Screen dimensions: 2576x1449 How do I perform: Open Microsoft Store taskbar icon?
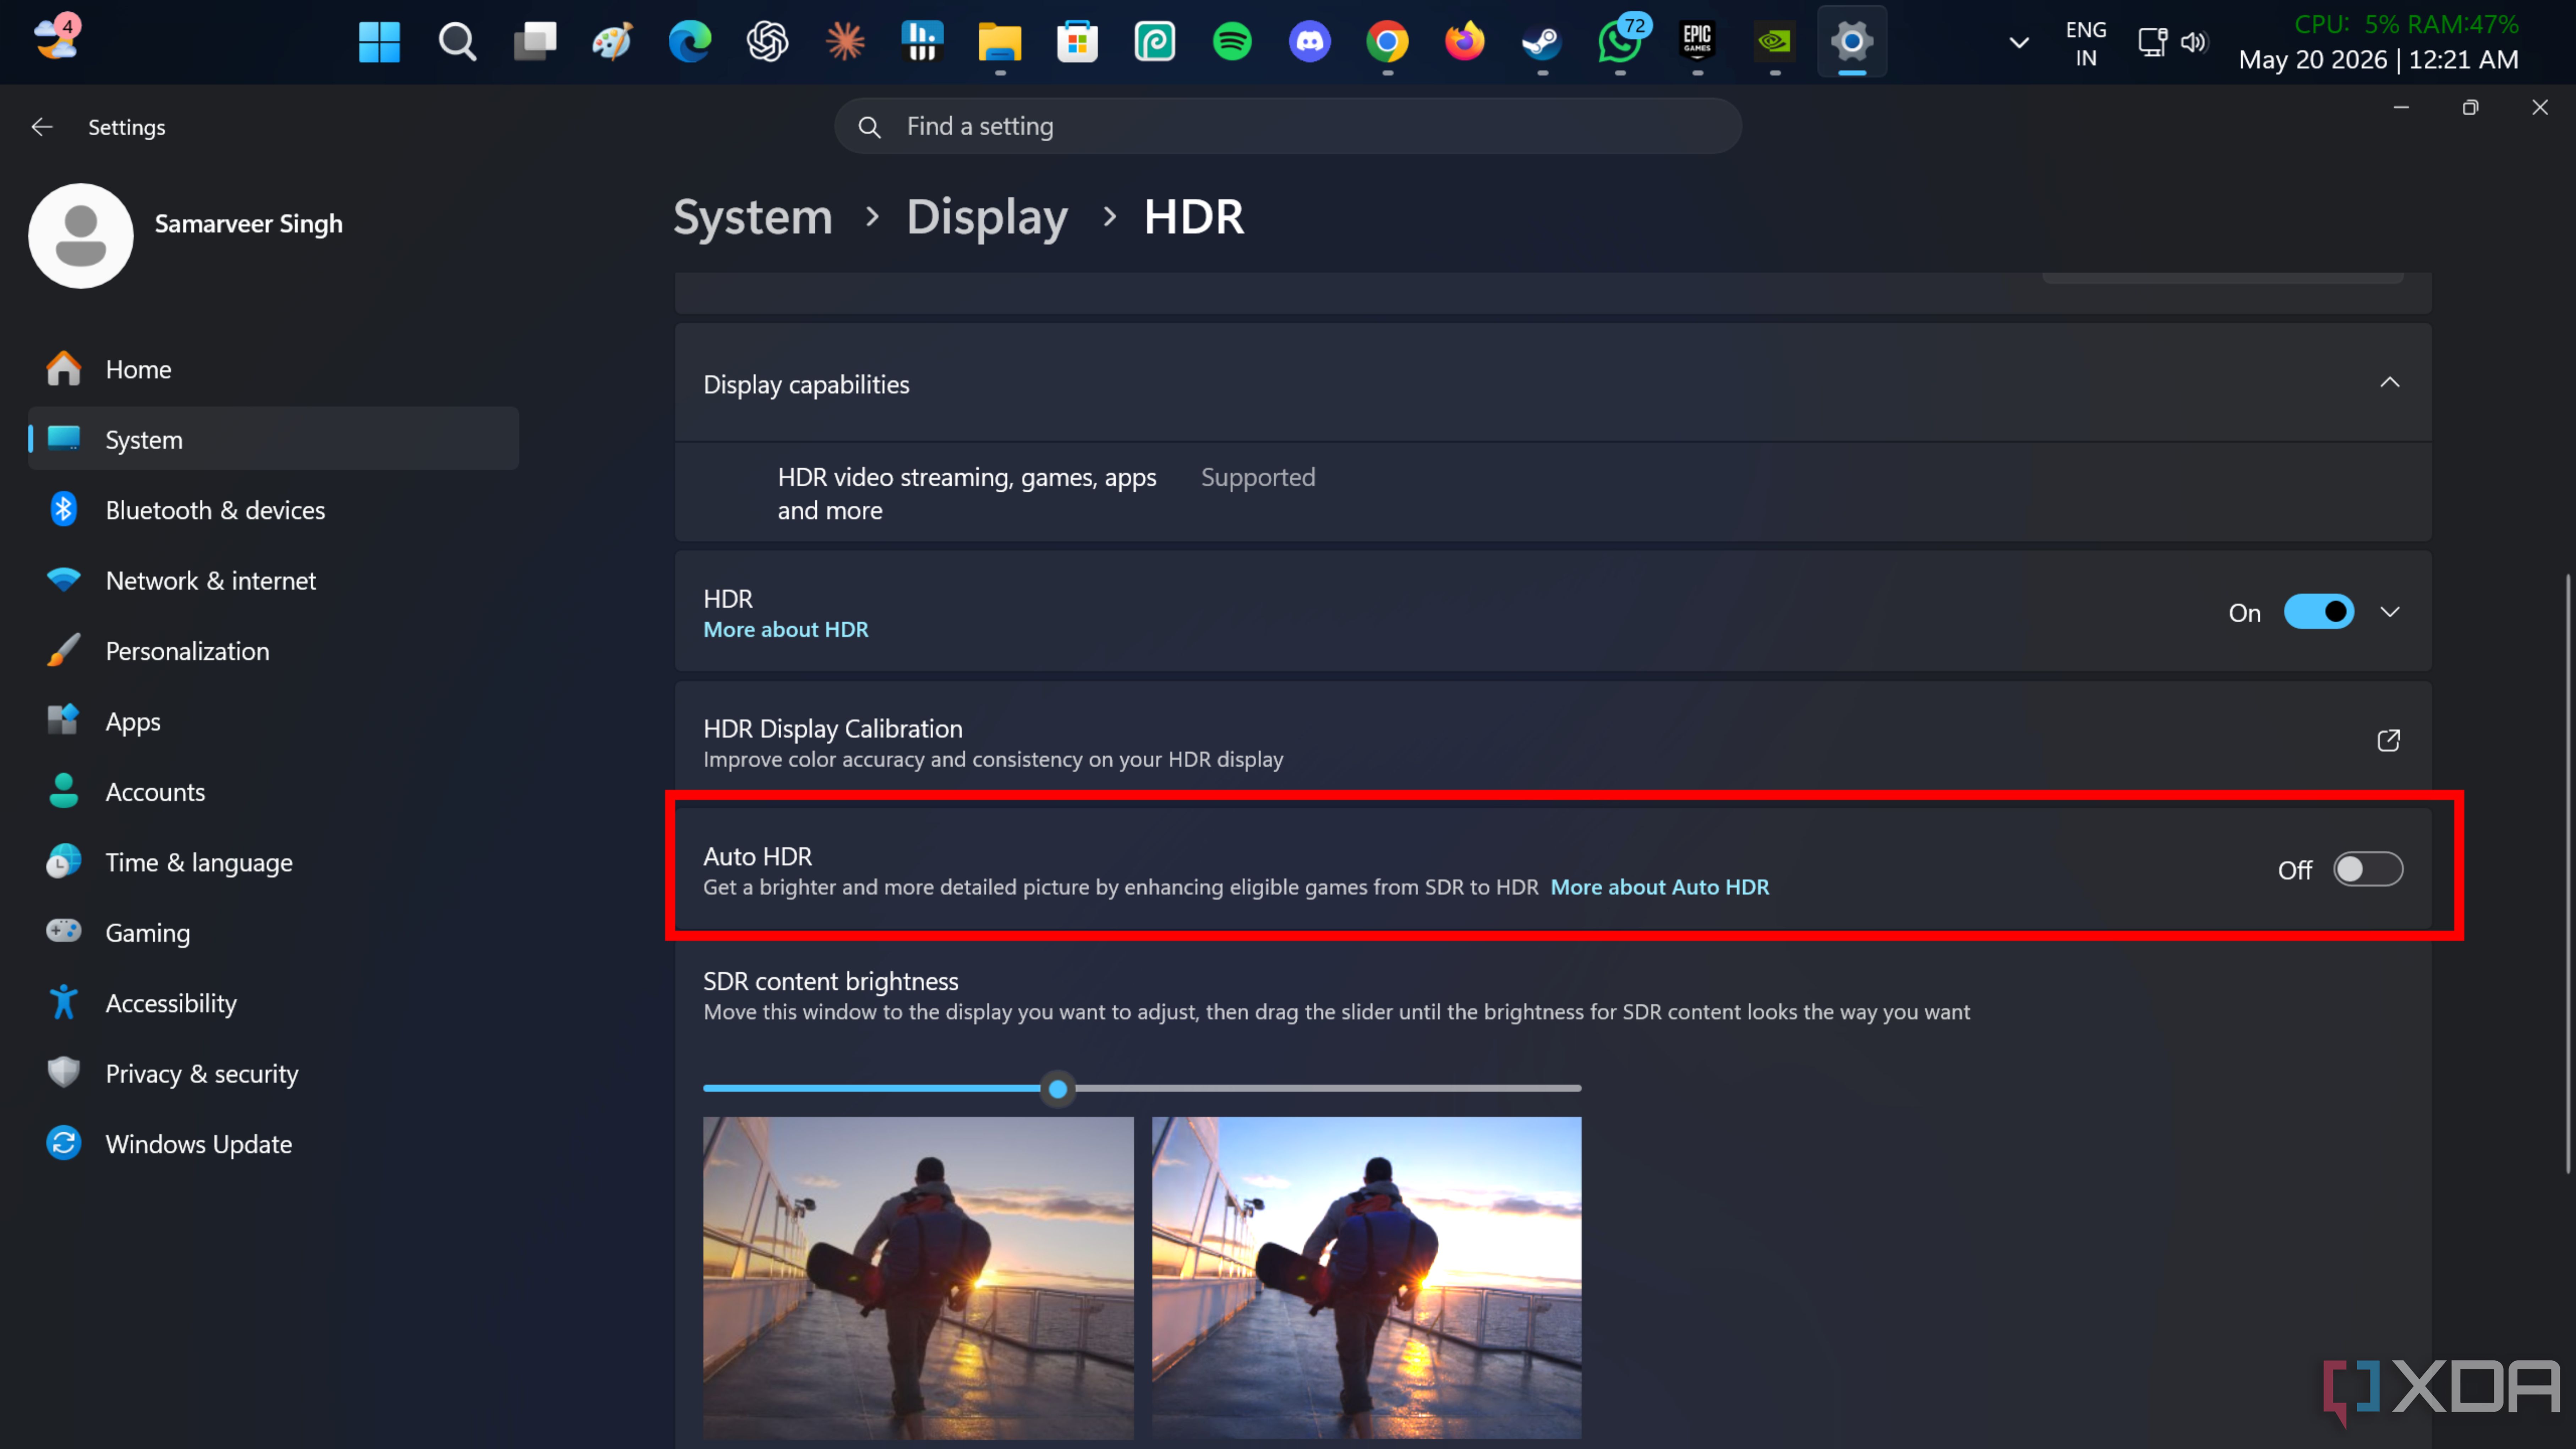pyautogui.click(x=1077, y=42)
